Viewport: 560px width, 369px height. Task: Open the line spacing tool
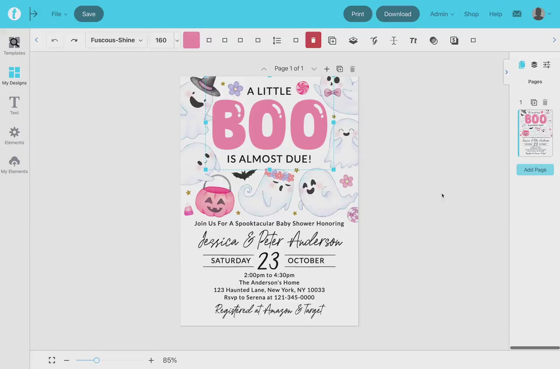(x=276, y=40)
